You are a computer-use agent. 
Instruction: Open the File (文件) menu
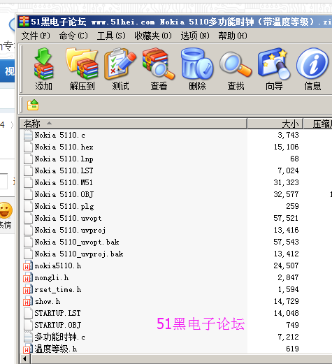[36, 36]
